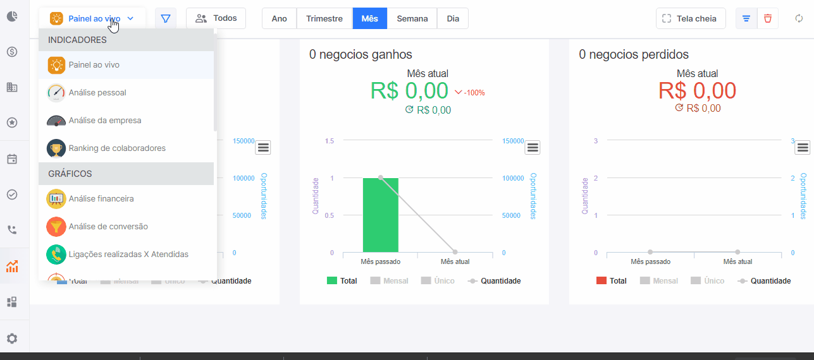This screenshot has height=360, width=814.
Task: Click the Análise de conversão funnel icon
Action: coord(56,227)
